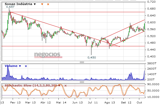Click the 0,400 price axis value
Image resolution: width=162 pixels, height=105 pixels.
151,57
